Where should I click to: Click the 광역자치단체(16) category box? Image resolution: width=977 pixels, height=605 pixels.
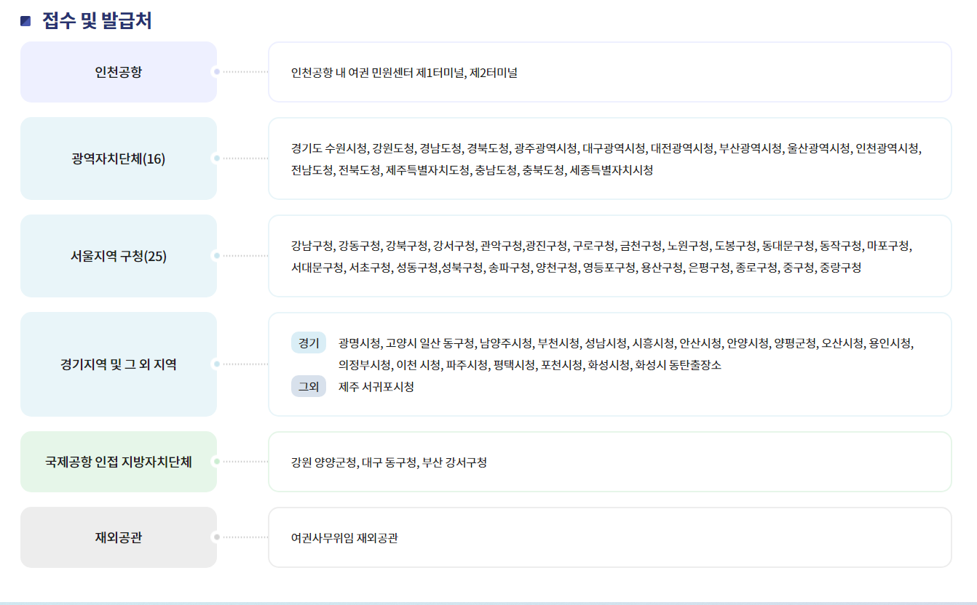[119, 158]
